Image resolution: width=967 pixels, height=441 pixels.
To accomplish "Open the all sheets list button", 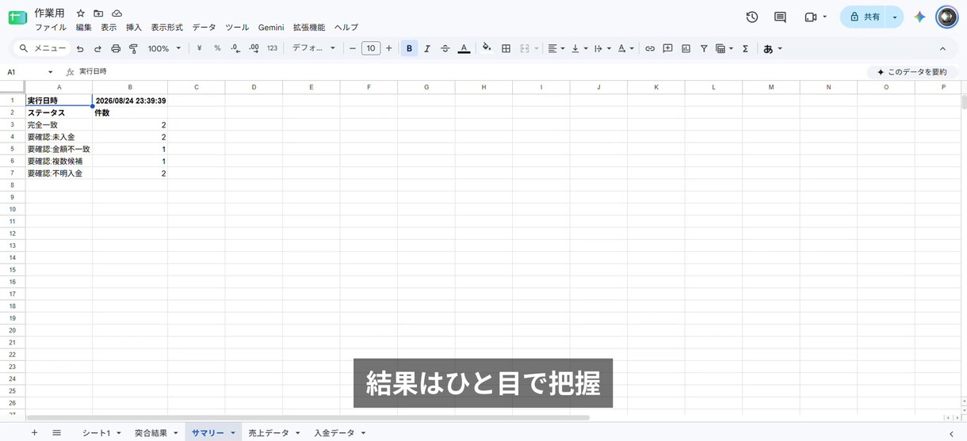I will [x=56, y=433].
